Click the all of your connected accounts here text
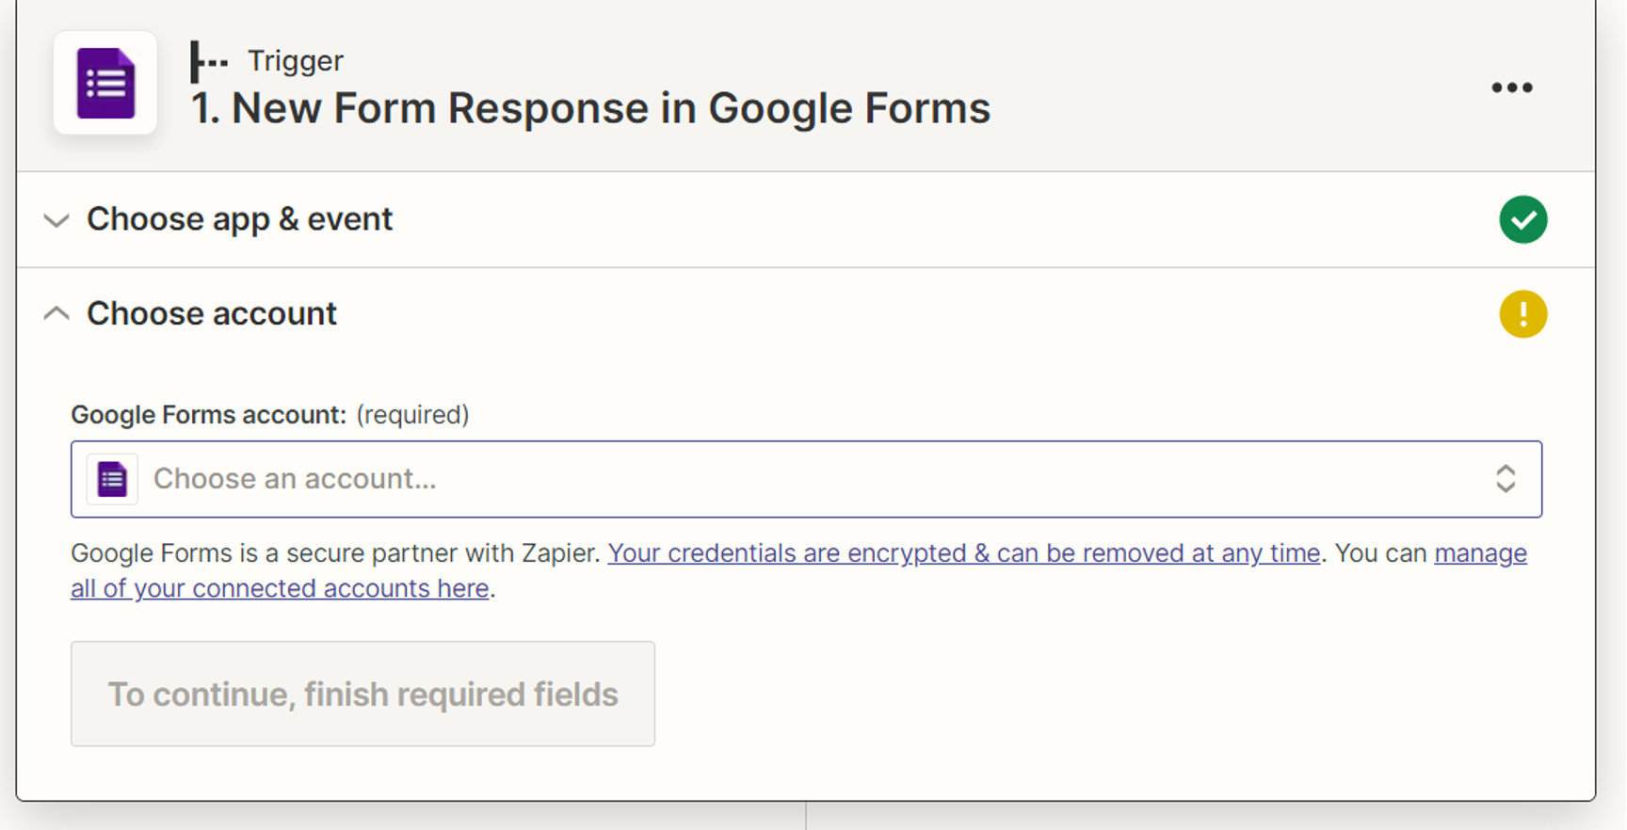The height and width of the screenshot is (830, 1627). (280, 588)
